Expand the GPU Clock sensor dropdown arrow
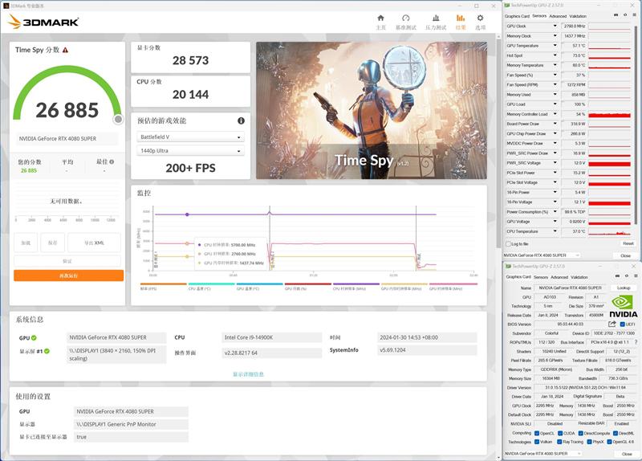Viewport: 642px width, 461px height. pyautogui.click(x=555, y=26)
